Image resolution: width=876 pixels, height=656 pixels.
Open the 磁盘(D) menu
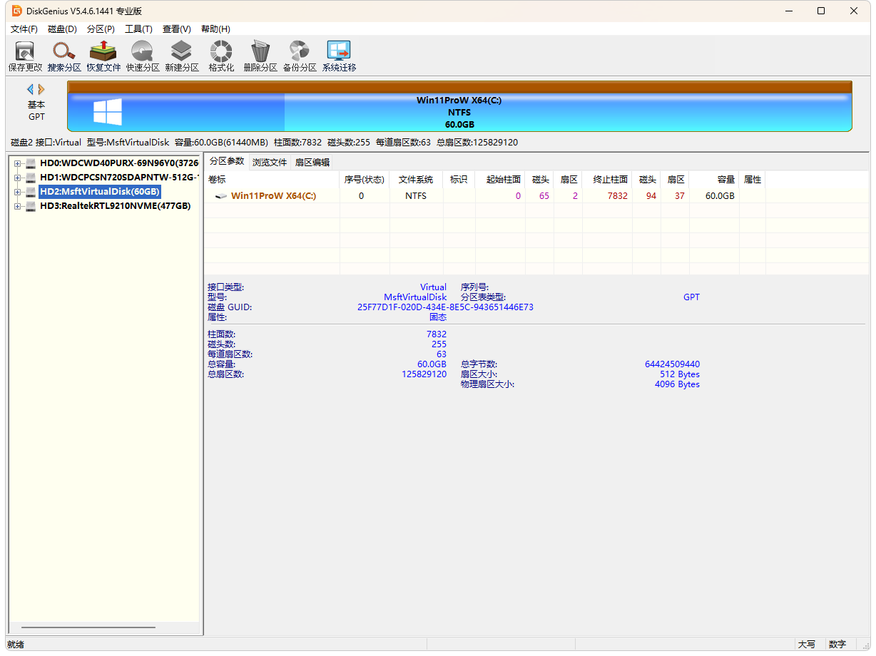(x=62, y=29)
